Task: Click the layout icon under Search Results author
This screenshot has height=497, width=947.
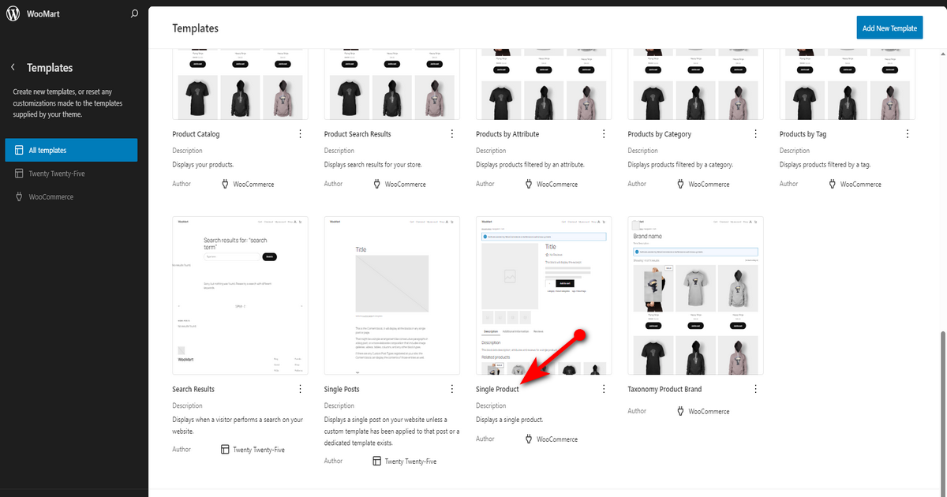Action: tap(225, 449)
